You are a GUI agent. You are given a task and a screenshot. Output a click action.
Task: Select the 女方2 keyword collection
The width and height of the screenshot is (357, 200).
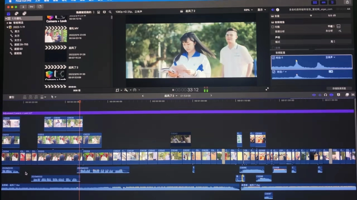point(18,40)
